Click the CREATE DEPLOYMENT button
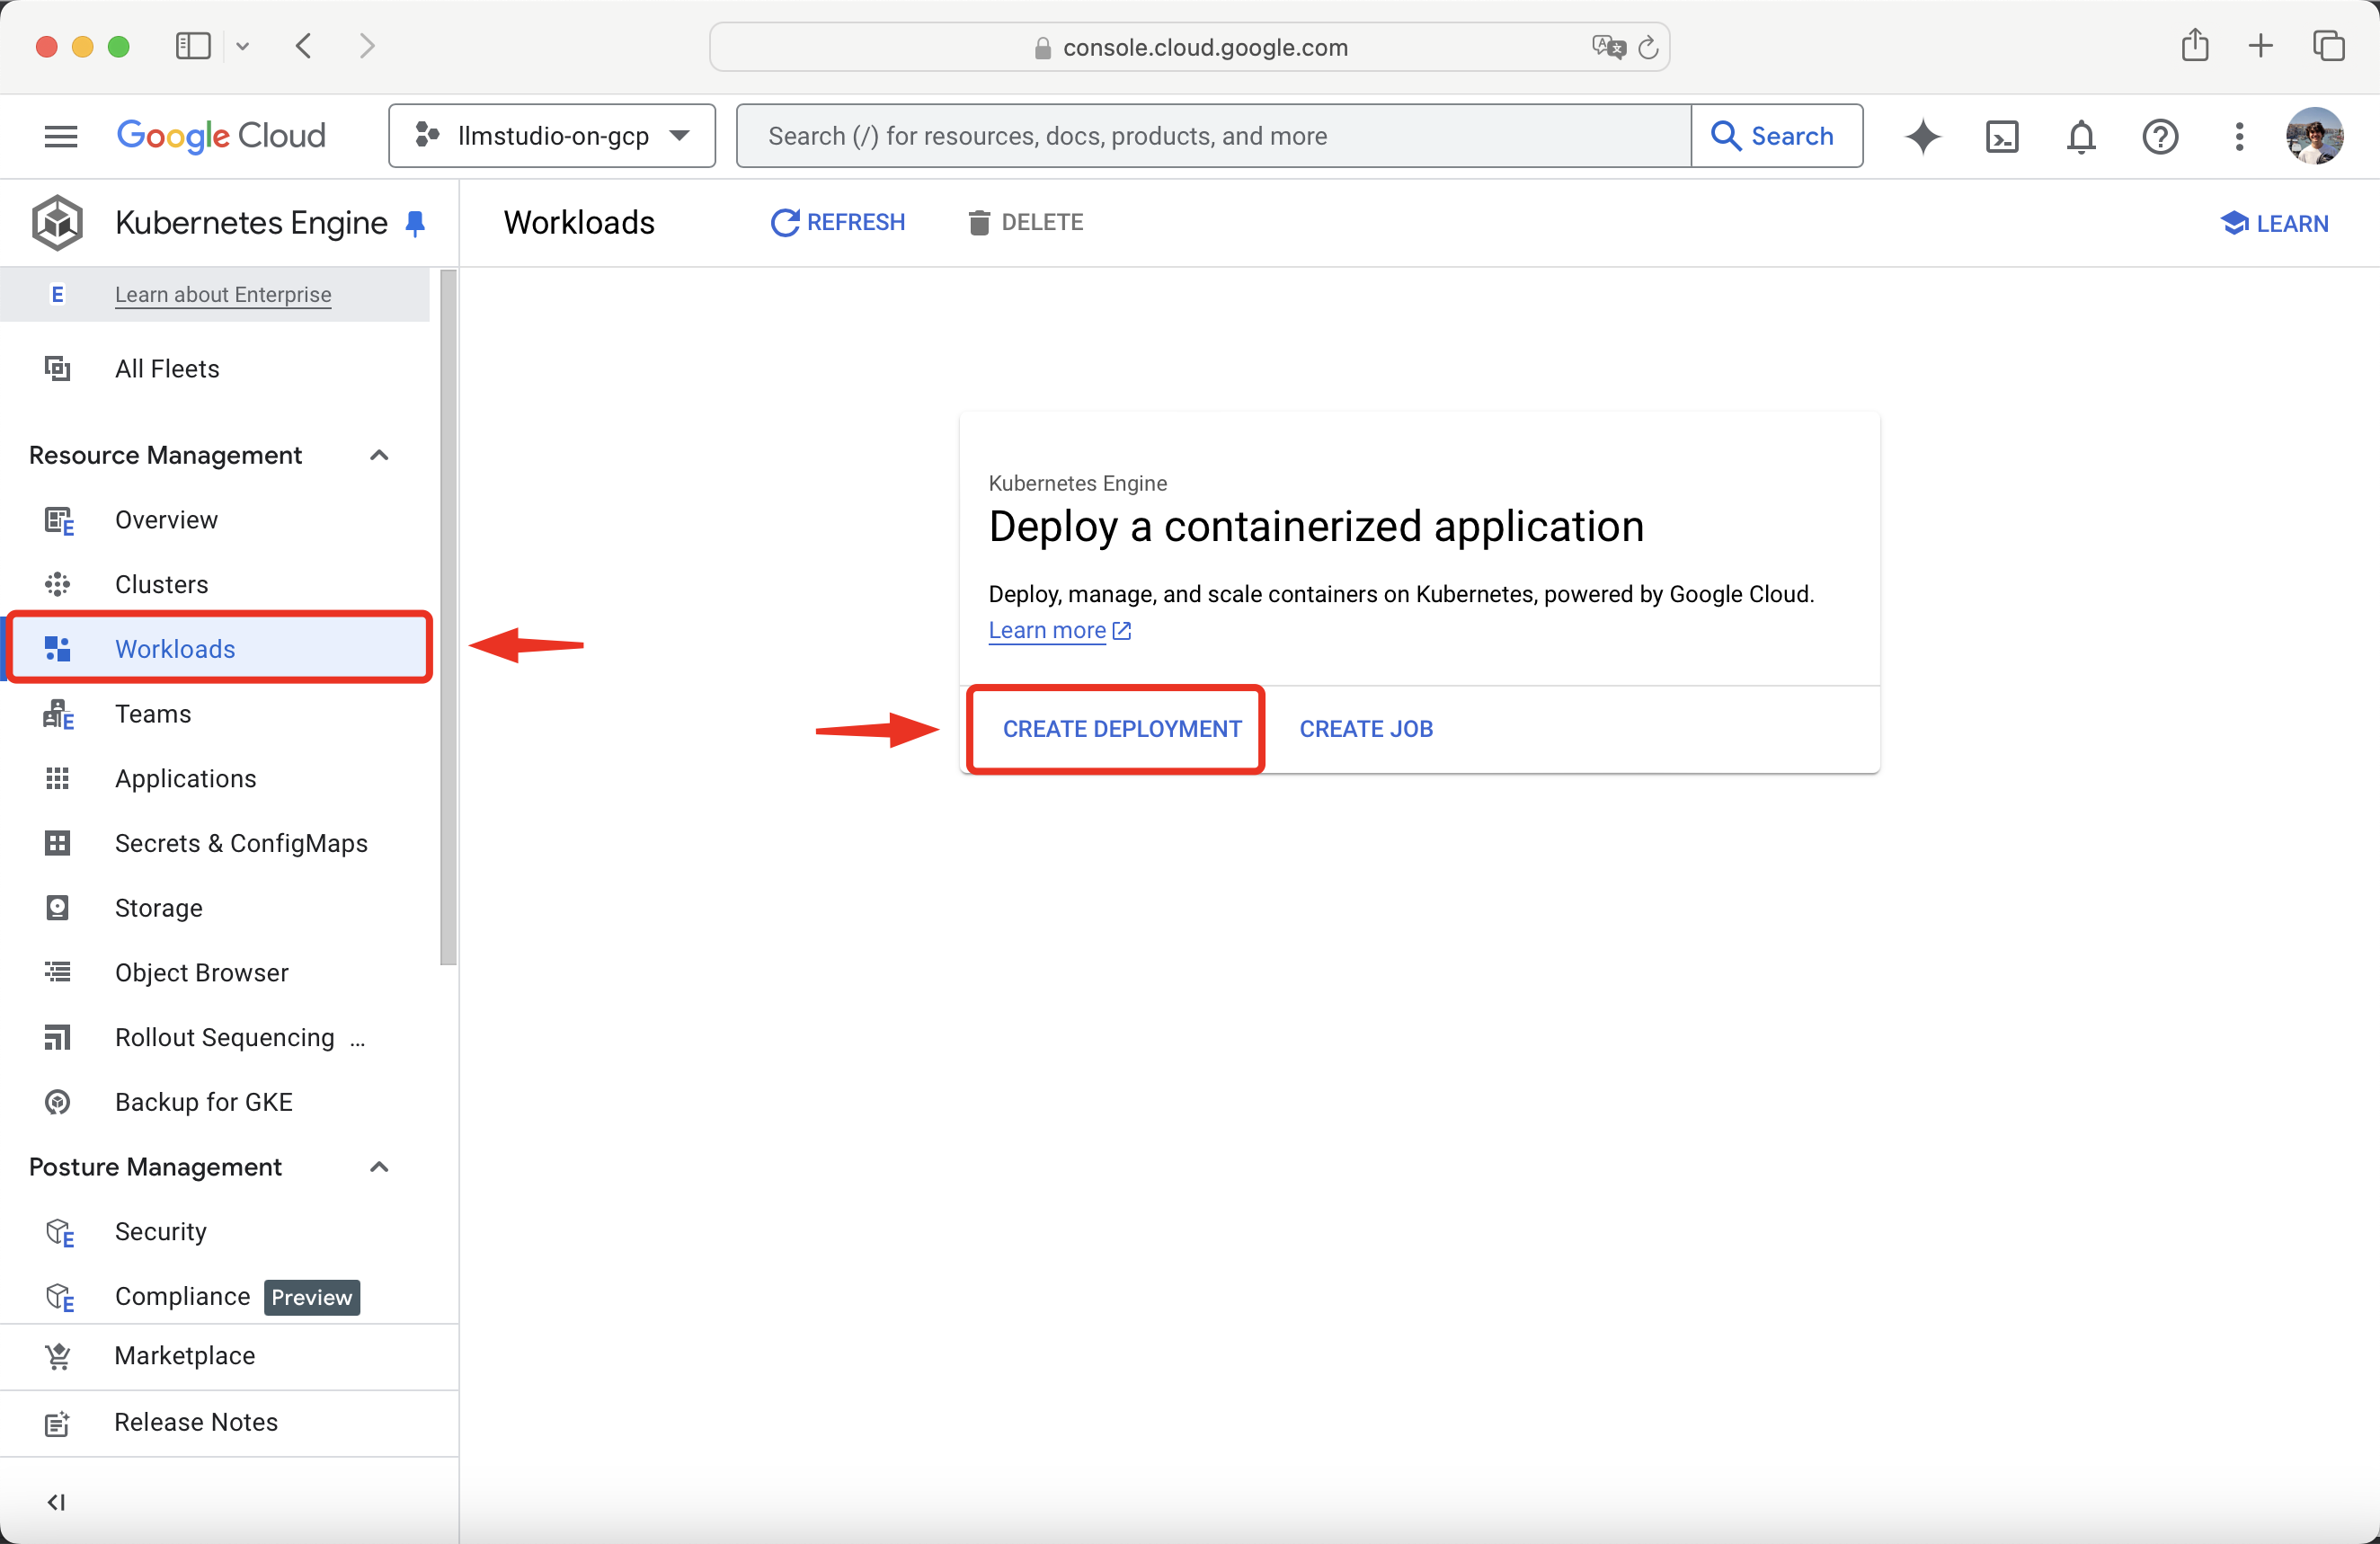 [1121, 729]
